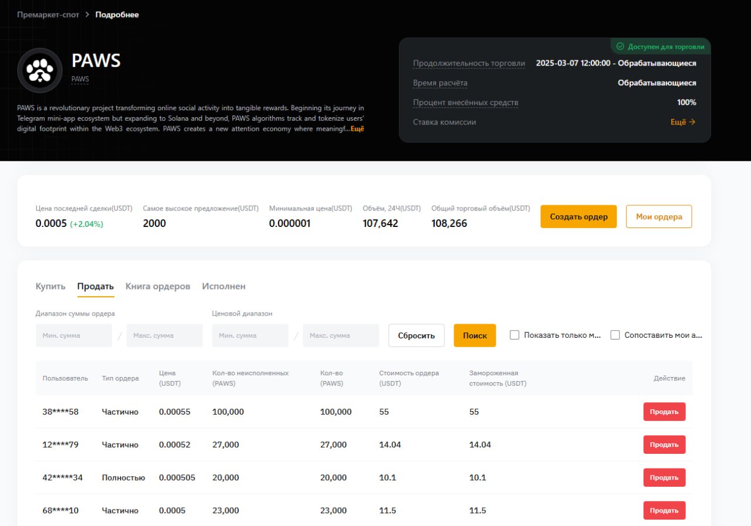Select user cell '12****79'
This screenshot has width=751, height=526.
(x=60, y=444)
